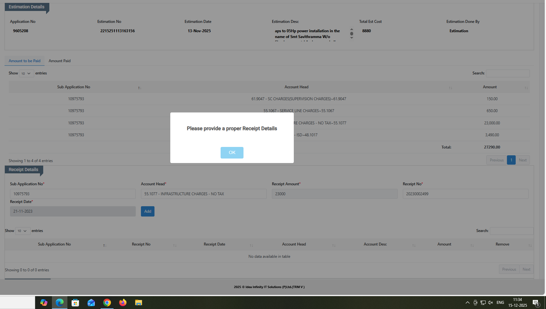
Task: Click the amount 23,000.00 cell
Action: (x=492, y=123)
